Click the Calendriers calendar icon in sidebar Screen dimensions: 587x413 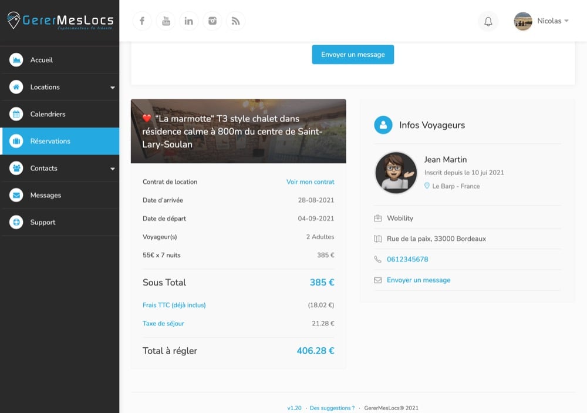(x=16, y=114)
